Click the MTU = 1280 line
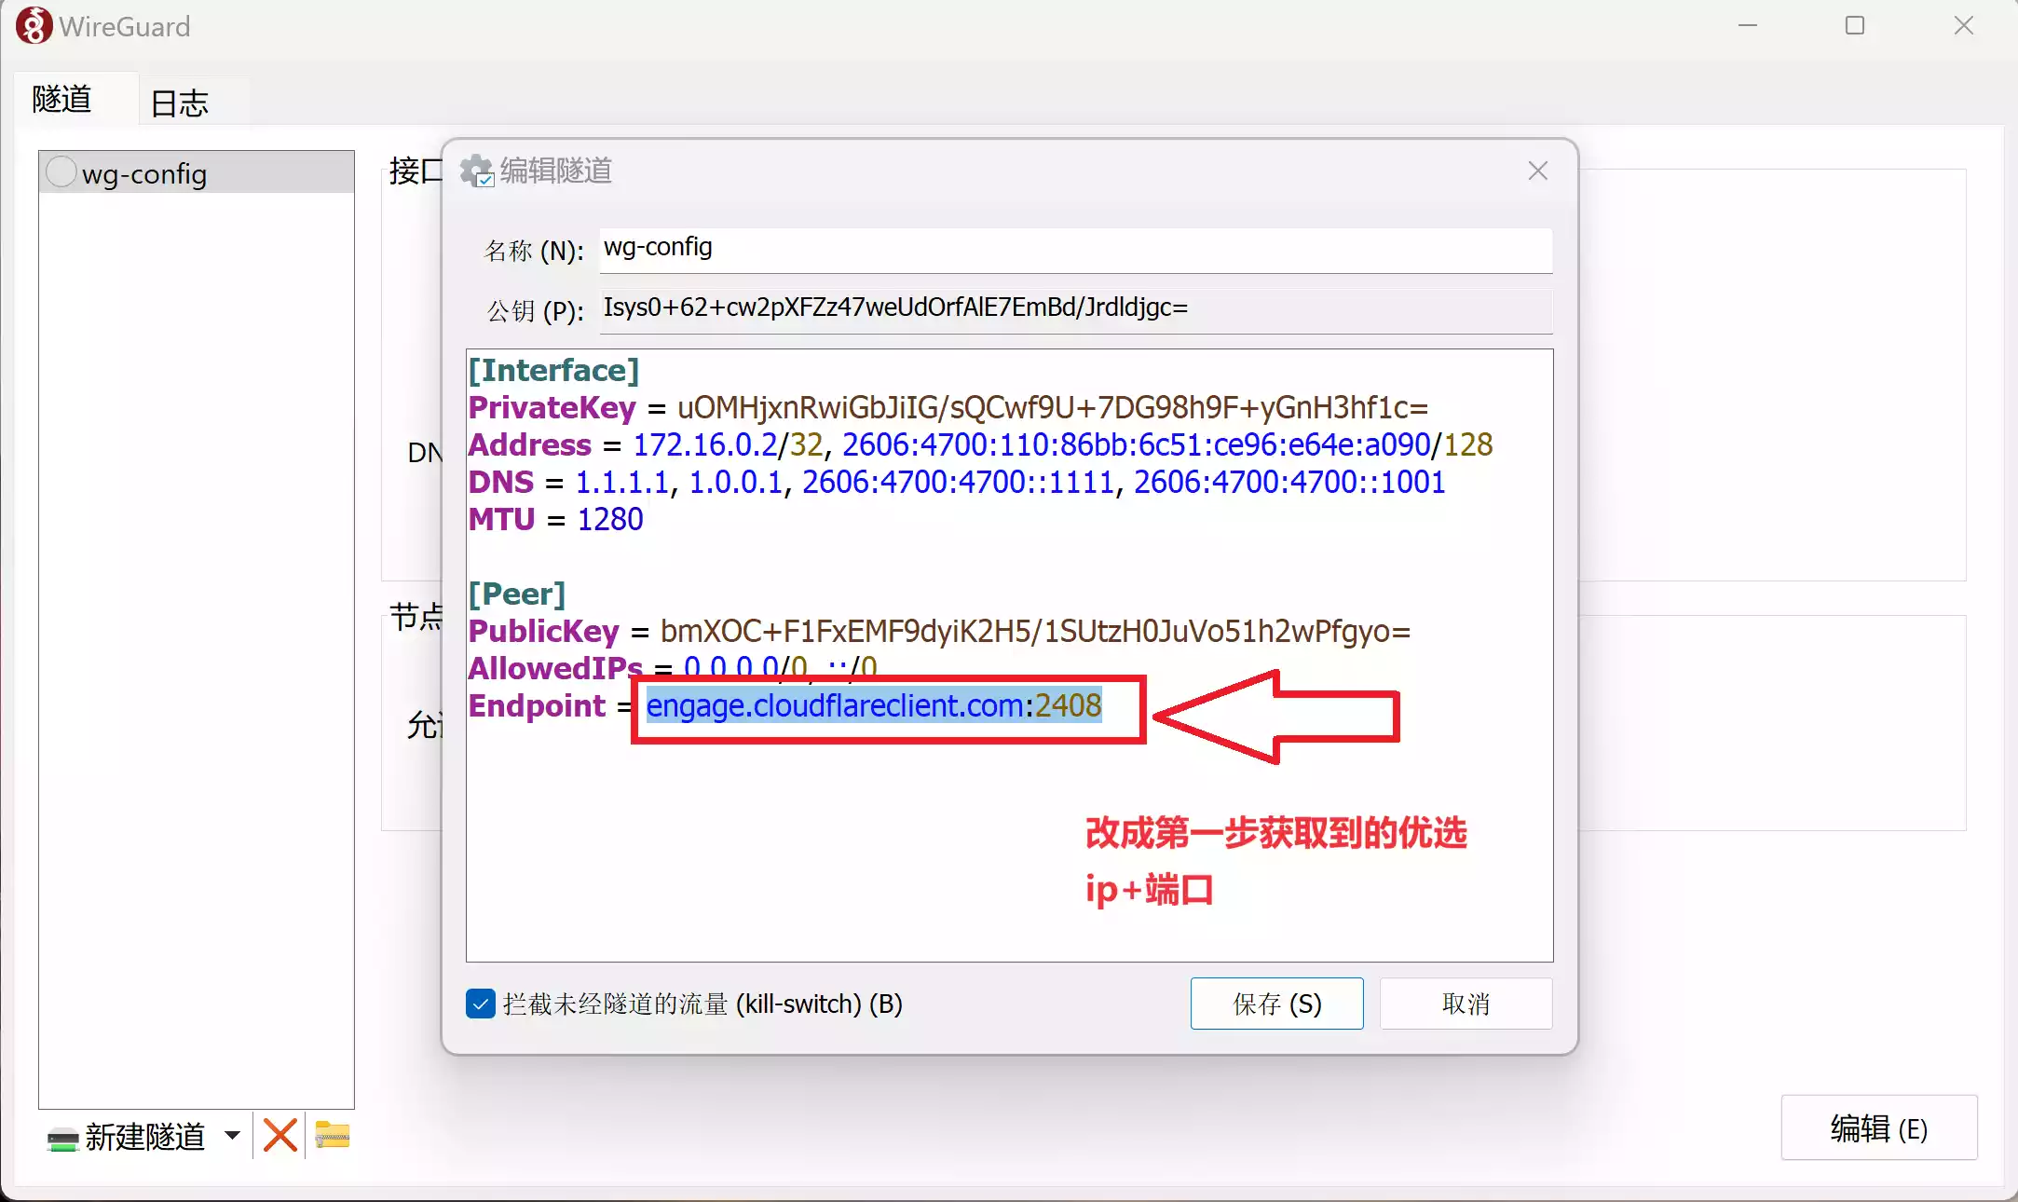The width and height of the screenshot is (2018, 1202). pos(555,519)
